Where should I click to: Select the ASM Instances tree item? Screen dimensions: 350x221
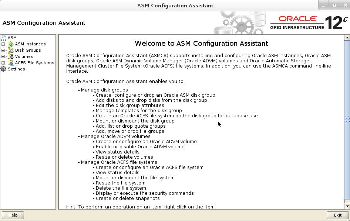click(x=30, y=44)
